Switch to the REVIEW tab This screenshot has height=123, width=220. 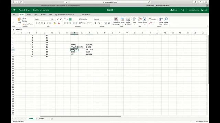pyautogui.click(x=43, y=14)
